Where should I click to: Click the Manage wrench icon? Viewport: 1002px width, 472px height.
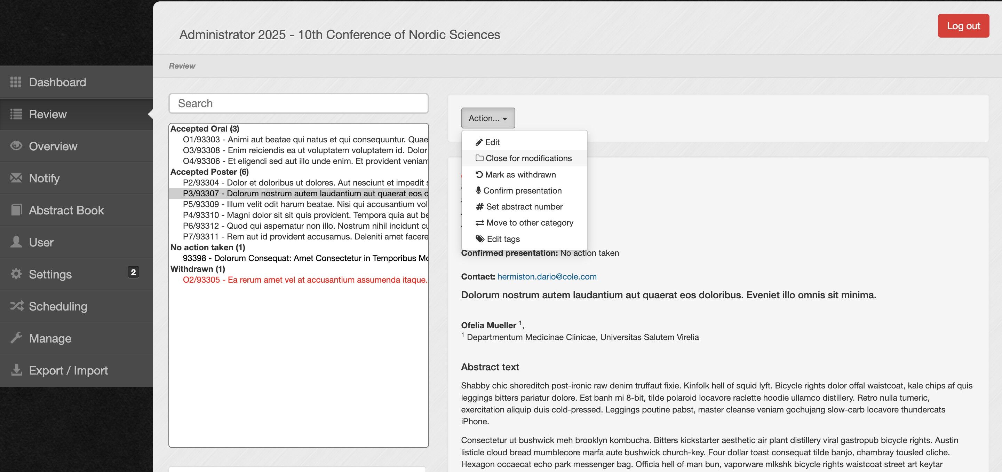coord(16,338)
